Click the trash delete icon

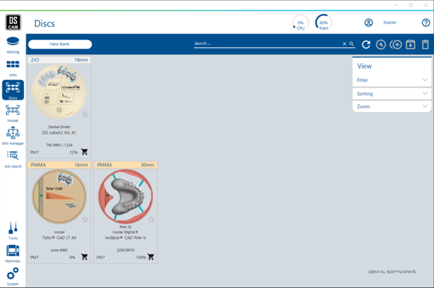click(425, 44)
